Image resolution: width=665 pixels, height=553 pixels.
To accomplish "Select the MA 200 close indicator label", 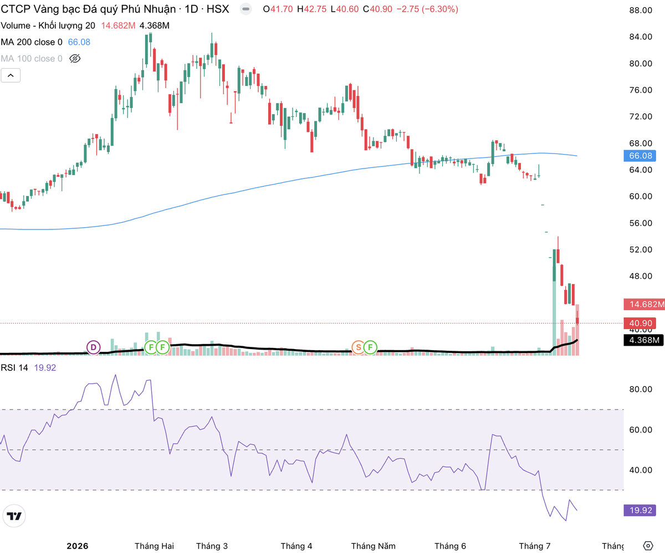I will click(x=32, y=42).
